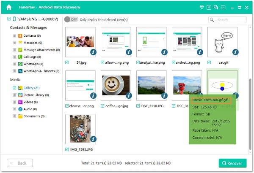Show info for analyzi...ice.png thumbnail
Viewport: 254px width, 173px height.
(x=164, y=52)
